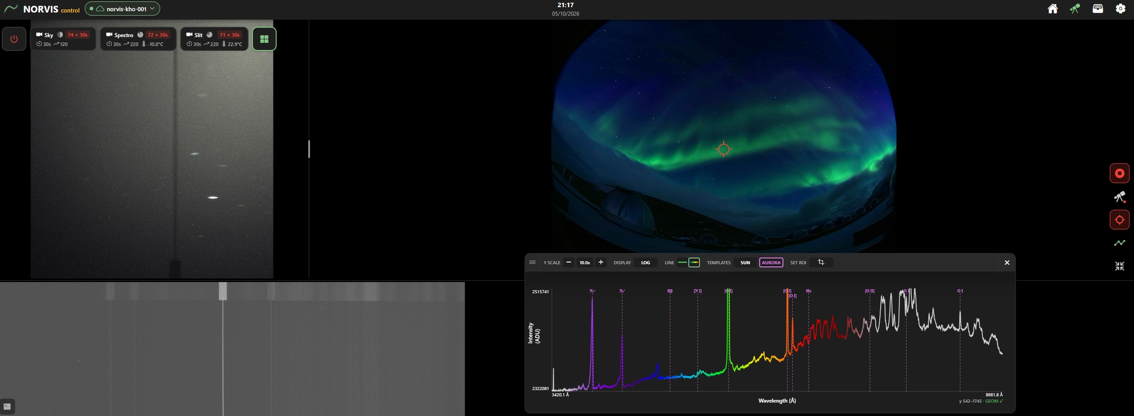The width and height of the screenshot is (1134, 416).
Task: Increase Y scale with plus button
Action: (601, 263)
